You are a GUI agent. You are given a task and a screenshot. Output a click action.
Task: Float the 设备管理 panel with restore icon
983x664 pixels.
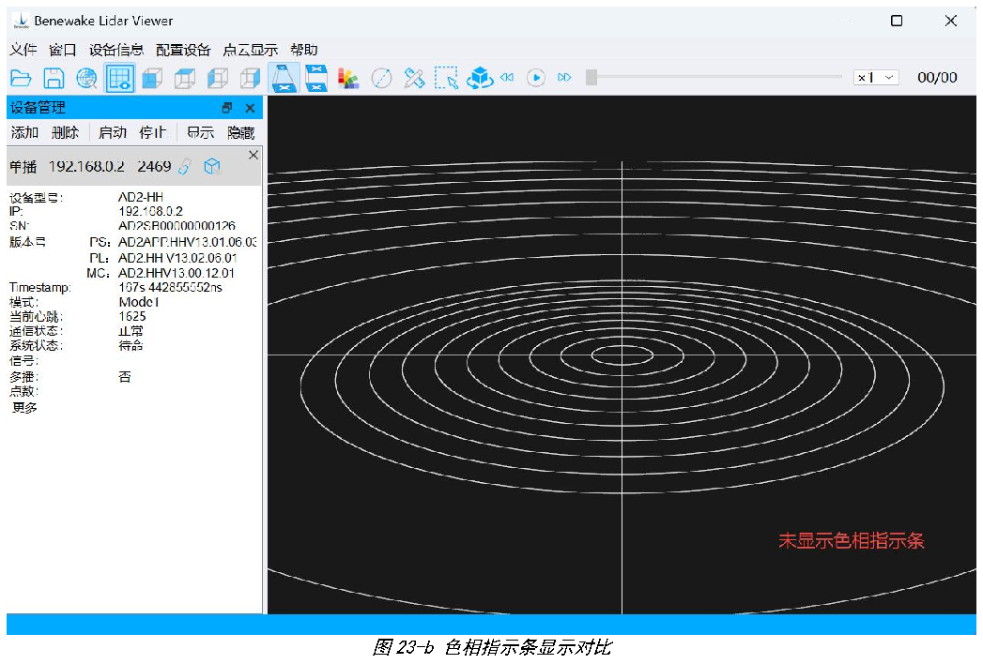pos(227,108)
